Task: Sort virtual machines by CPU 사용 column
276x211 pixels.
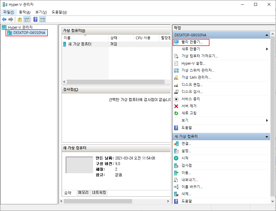Action: [x=146, y=38]
